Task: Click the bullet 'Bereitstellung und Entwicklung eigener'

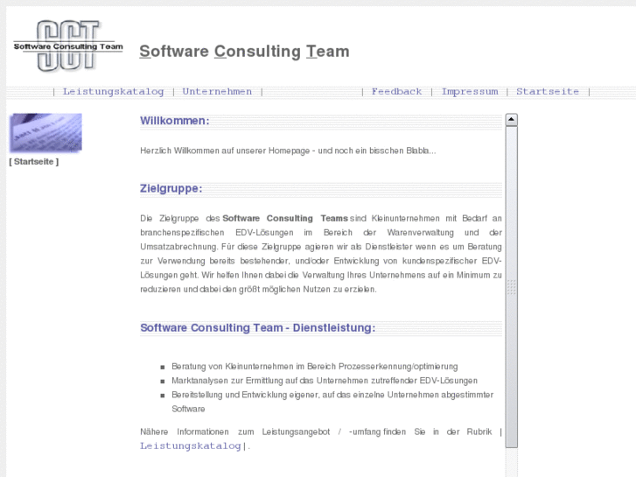Action: coord(332,402)
